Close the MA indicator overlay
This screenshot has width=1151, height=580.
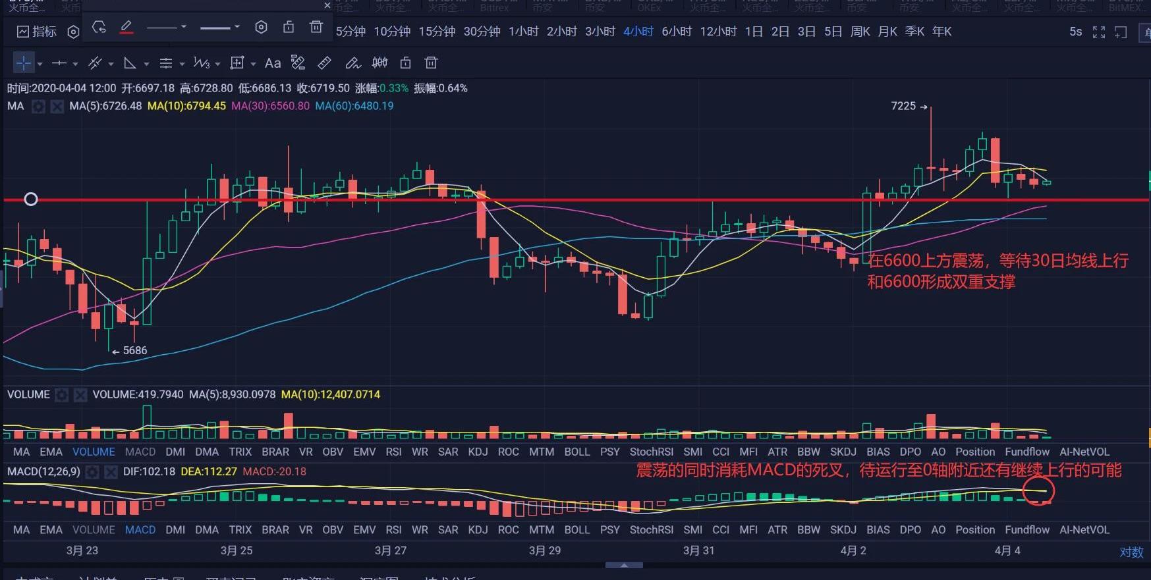tap(57, 107)
